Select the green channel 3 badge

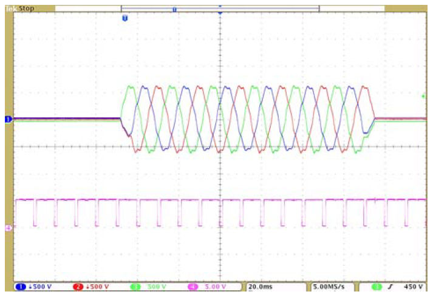click(135, 287)
